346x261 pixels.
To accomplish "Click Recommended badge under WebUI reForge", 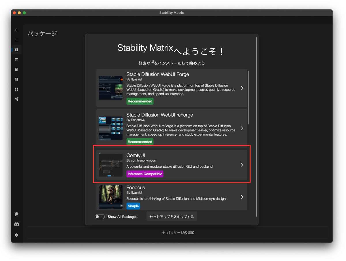I will (140, 142).
